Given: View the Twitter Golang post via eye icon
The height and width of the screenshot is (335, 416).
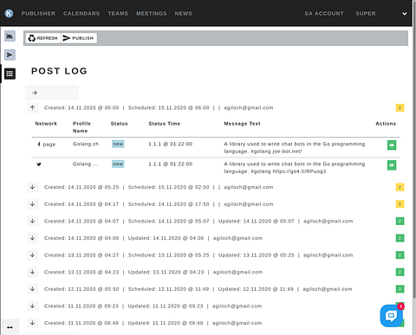Looking at the screenshot, I should tap(392, 165).
